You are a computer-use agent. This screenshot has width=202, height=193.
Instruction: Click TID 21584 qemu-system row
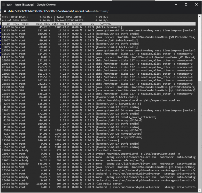99,50
